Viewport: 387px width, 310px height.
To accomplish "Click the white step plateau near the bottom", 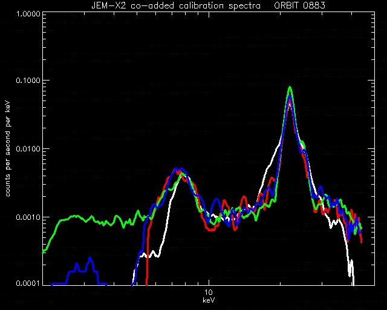I will point(149,255).
